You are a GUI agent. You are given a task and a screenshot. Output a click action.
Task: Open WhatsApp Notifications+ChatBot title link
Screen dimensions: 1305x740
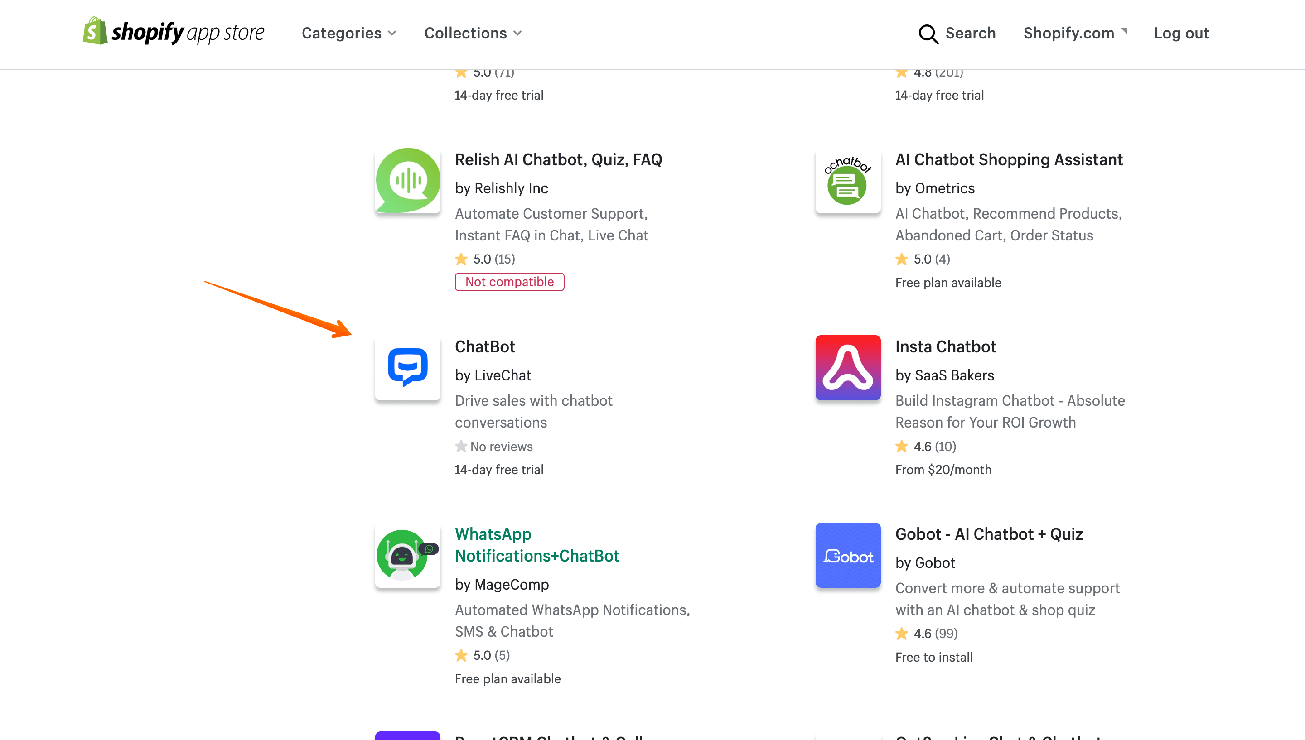[537, 545]
